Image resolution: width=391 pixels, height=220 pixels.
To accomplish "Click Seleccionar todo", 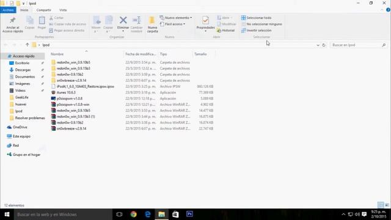I will tap(256, 18).
